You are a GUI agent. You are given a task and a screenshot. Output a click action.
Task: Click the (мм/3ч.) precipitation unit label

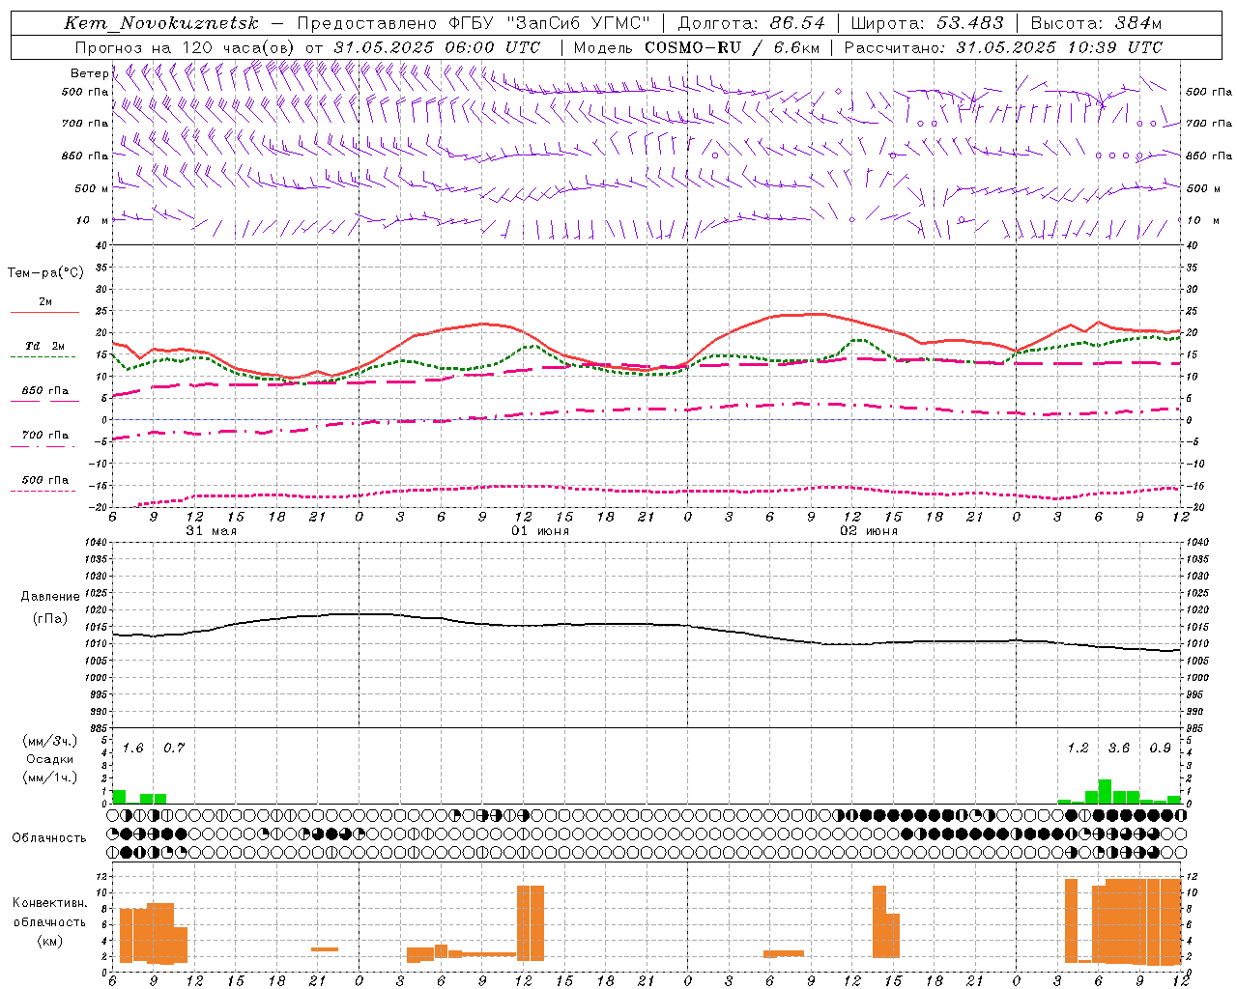(x=50, y=742)
